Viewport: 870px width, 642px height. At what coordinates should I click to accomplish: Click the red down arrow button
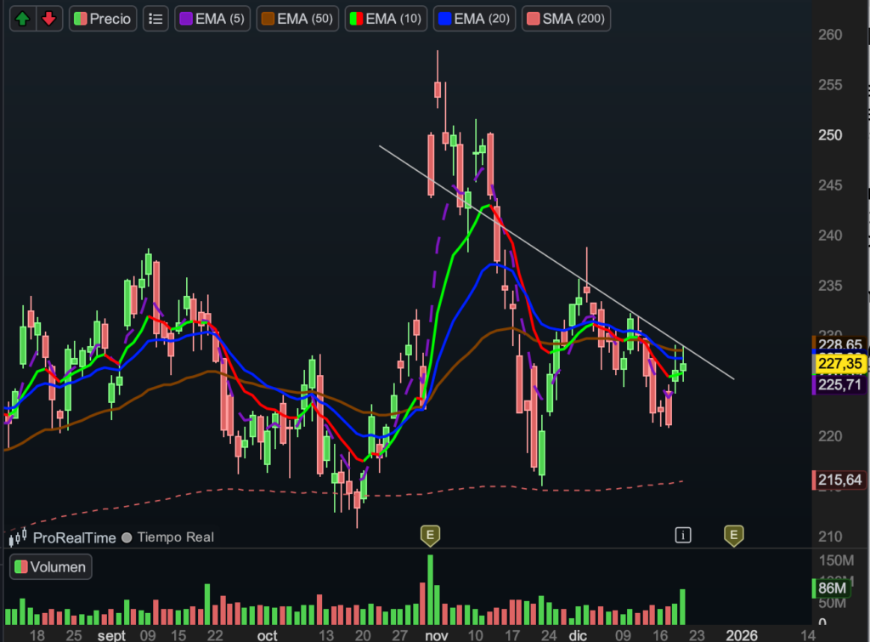[x=49, y=18]
